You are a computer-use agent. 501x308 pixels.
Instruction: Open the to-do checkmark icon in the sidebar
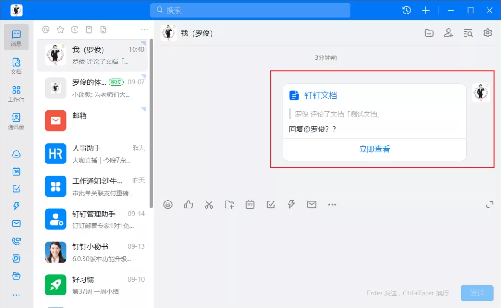16,189
